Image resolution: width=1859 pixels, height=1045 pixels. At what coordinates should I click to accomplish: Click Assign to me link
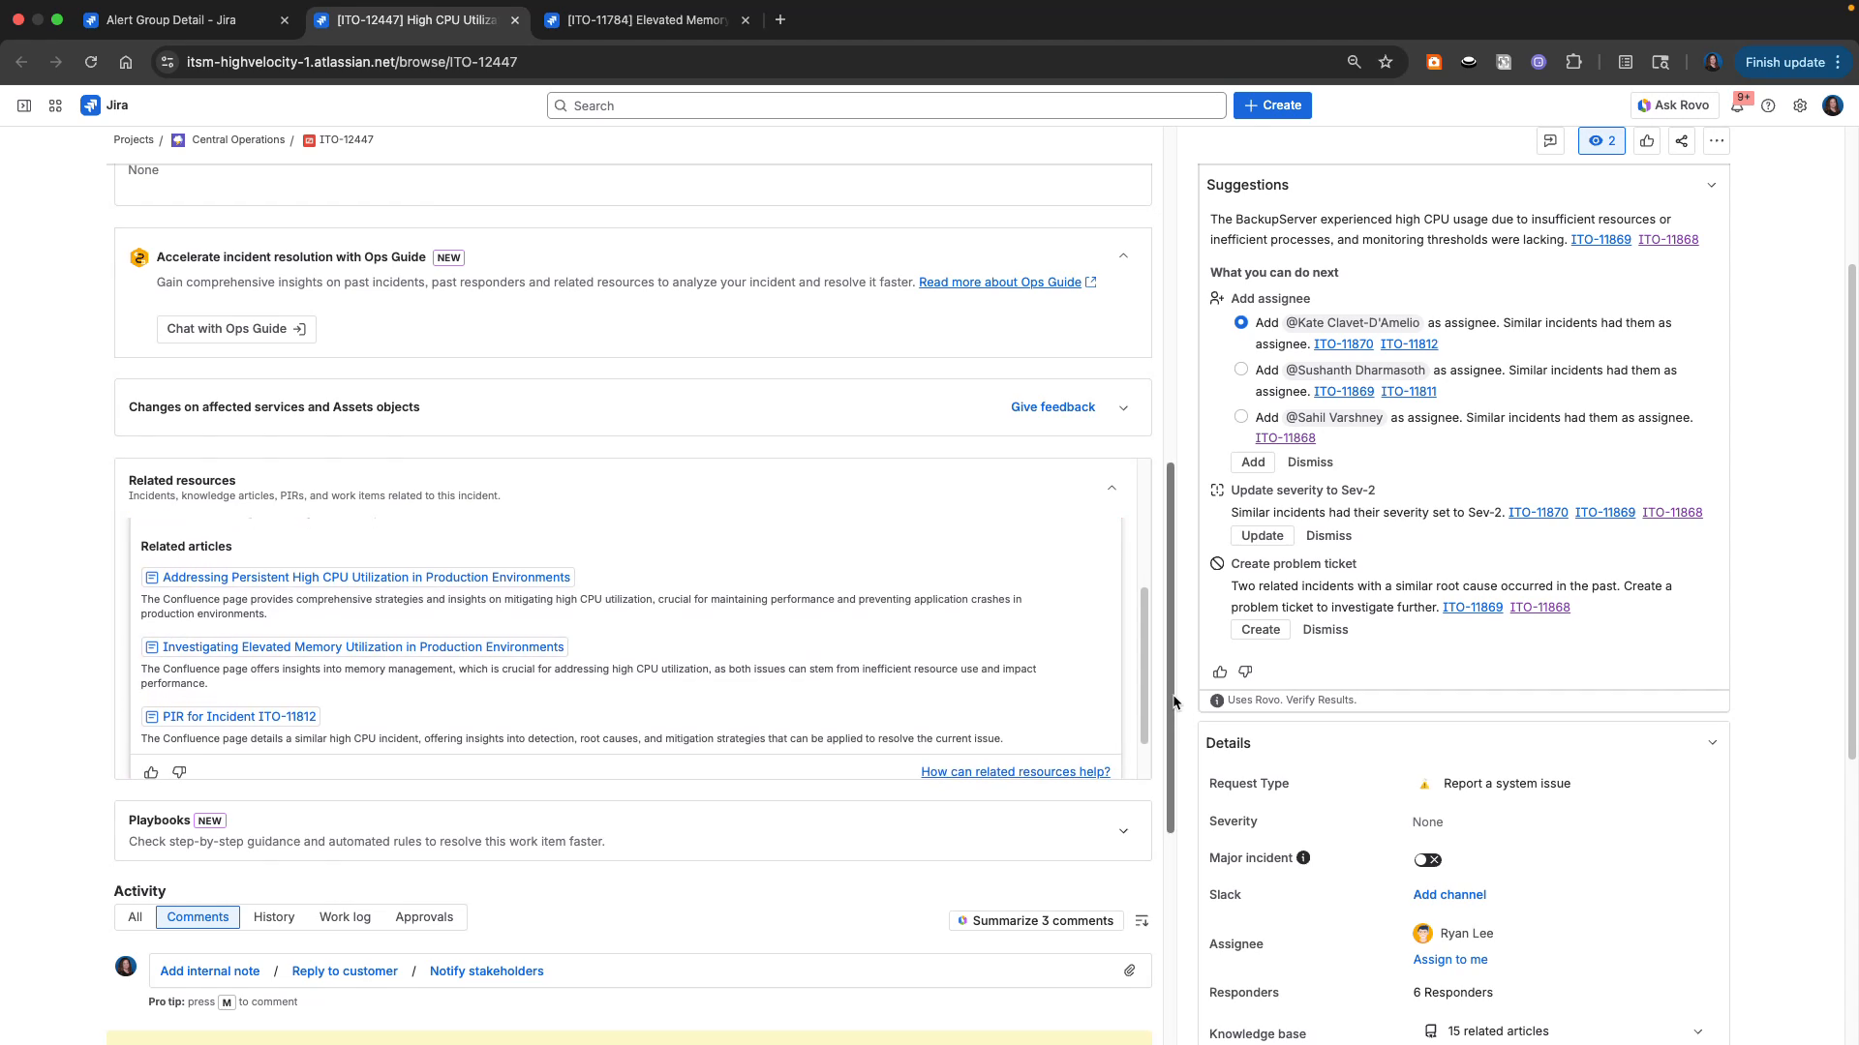point(1449,959)
